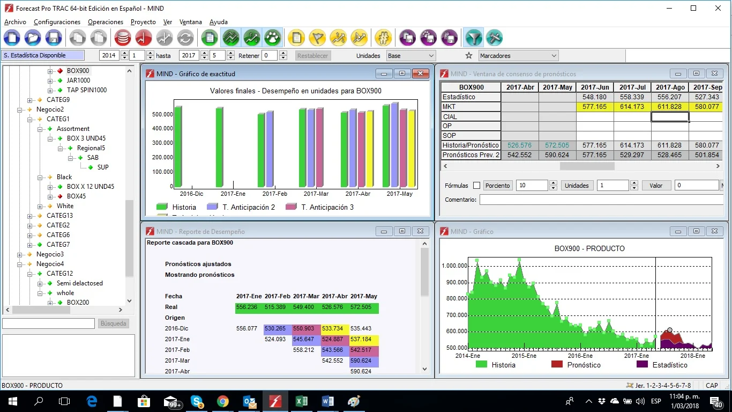Screen dimensions: 732x412
Task: Select JAR1000 in the tree
Action: click(x=78, y=80)
